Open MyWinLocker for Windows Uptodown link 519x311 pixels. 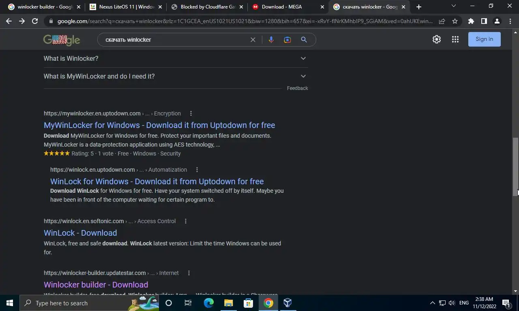pos(159,125)
